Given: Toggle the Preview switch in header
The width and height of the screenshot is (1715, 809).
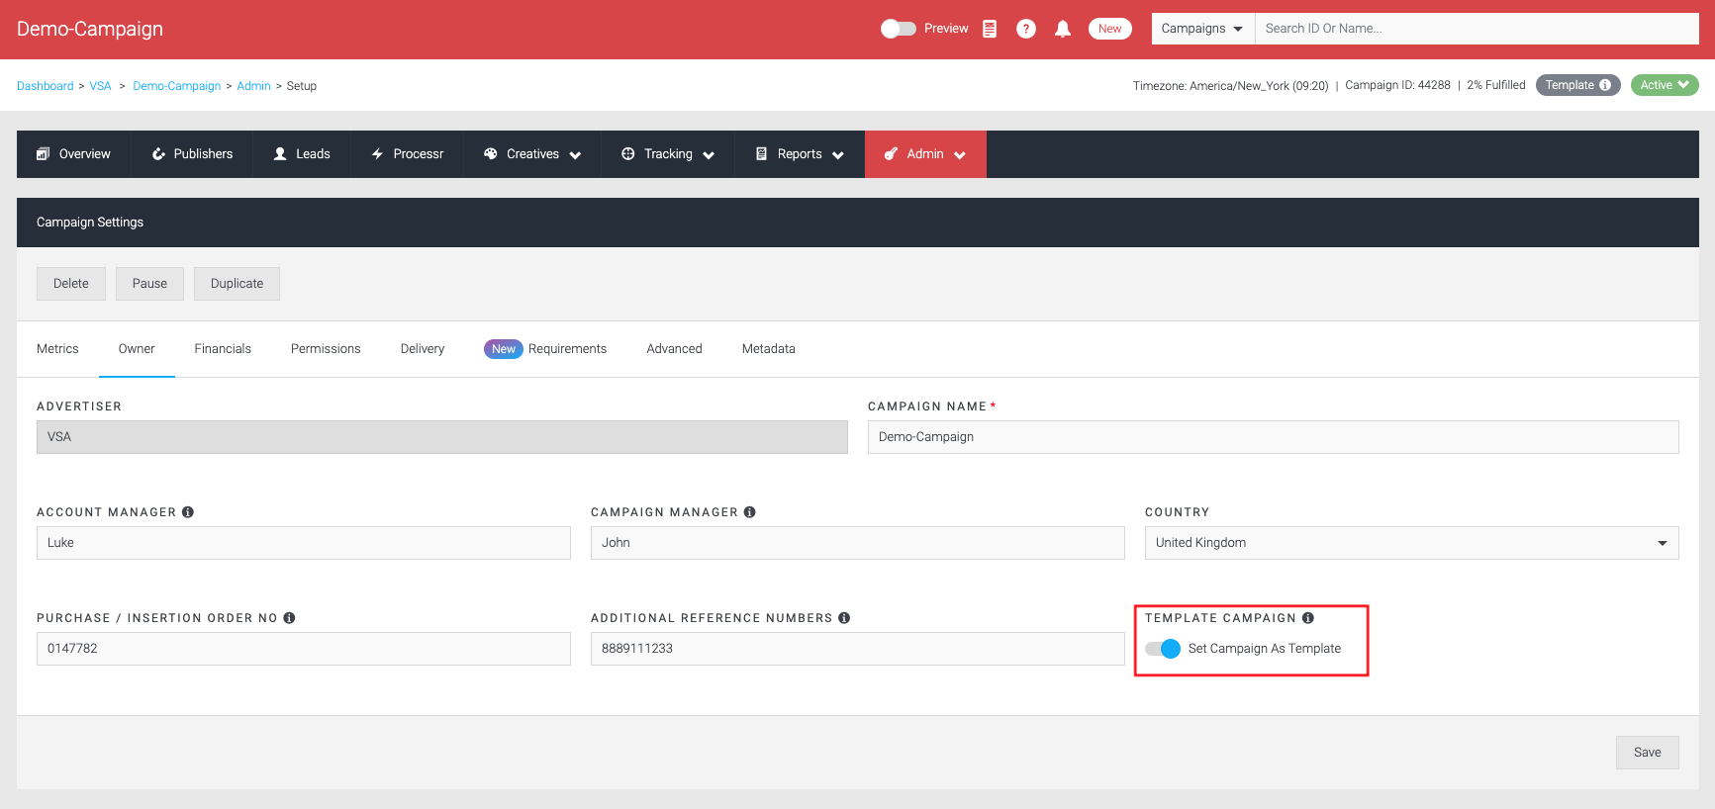Looking at the screenshot, I should click(x=899, y=29).
